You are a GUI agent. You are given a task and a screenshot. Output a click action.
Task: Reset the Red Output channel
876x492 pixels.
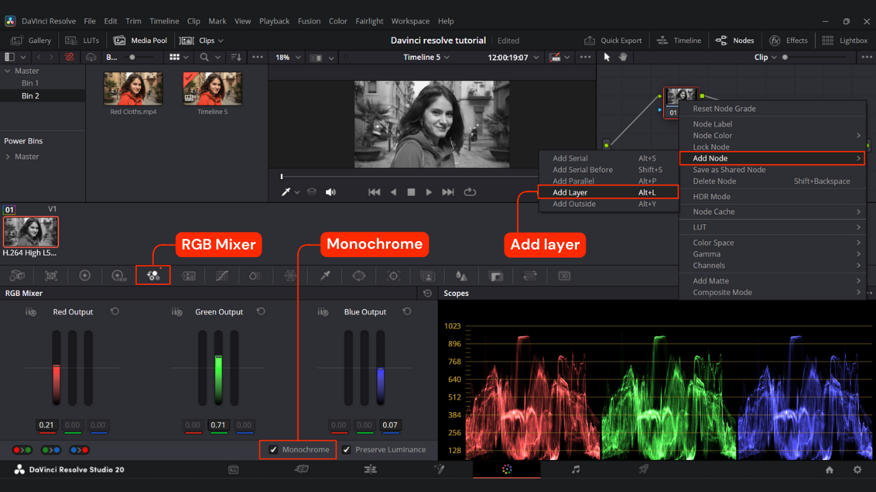pos(115,312)
